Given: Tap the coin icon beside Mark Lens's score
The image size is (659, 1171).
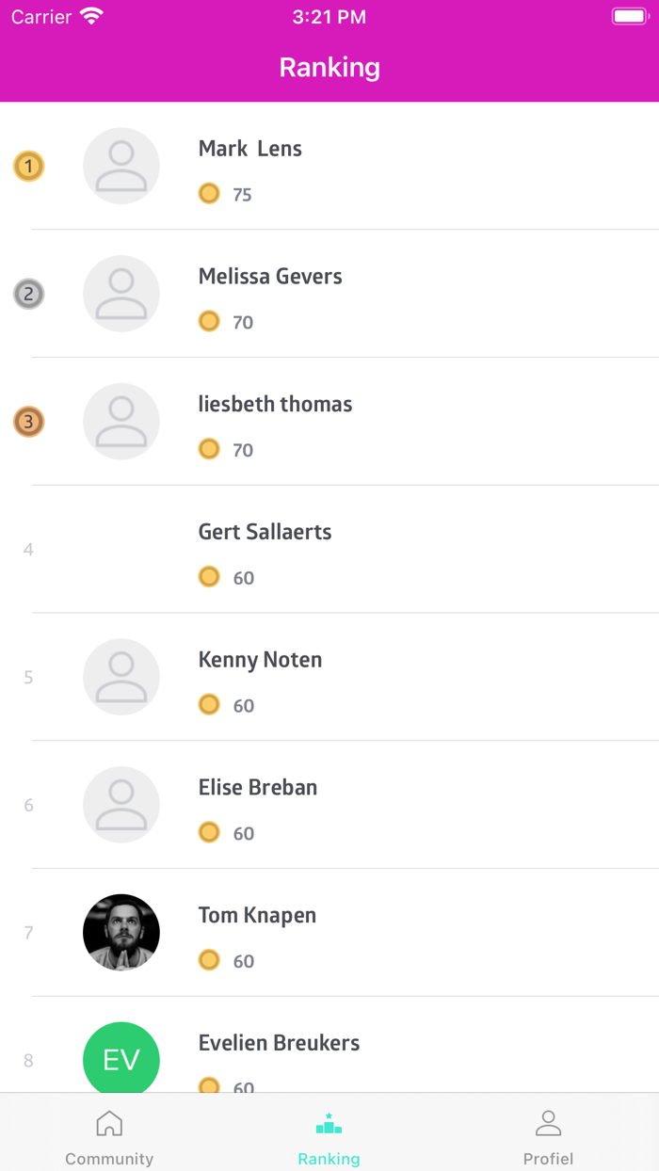Looking at the screenshot, I should tap(209, 194).
